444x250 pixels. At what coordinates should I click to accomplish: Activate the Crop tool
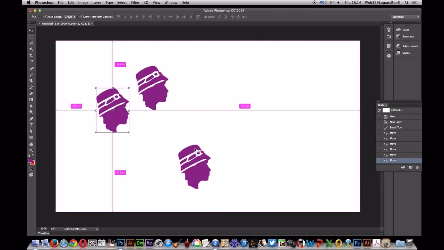coord(31,56)
